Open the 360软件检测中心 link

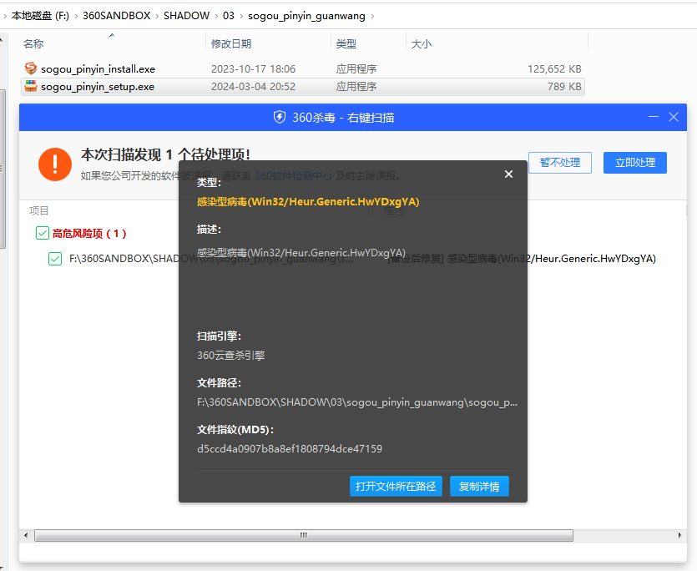pyautogui.click(x=293, y=176)
